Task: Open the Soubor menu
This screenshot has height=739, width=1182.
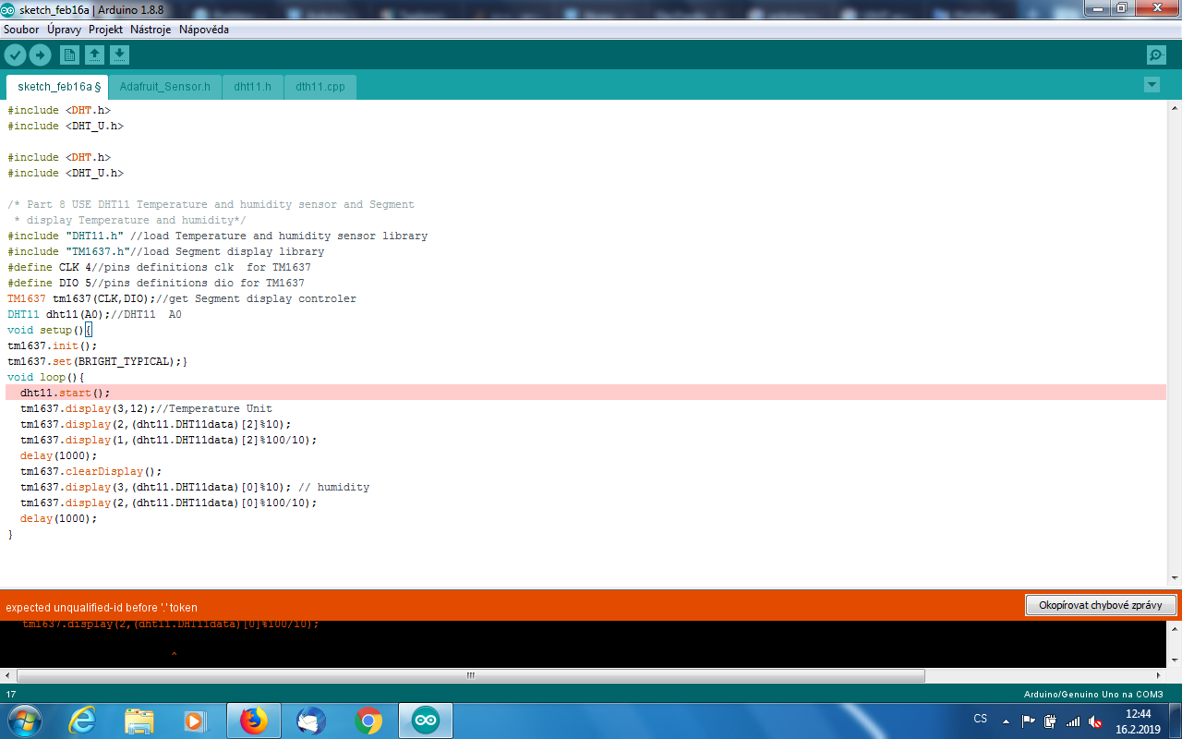Action: (21, 30)
